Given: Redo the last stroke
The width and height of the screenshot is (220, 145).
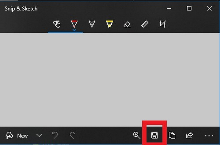Looking at the screenshot, I should 73,135.
